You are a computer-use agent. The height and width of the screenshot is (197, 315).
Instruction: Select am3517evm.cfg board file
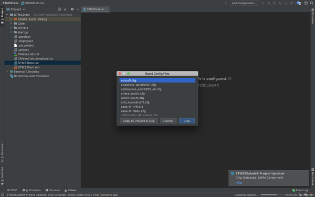point(157,98)
